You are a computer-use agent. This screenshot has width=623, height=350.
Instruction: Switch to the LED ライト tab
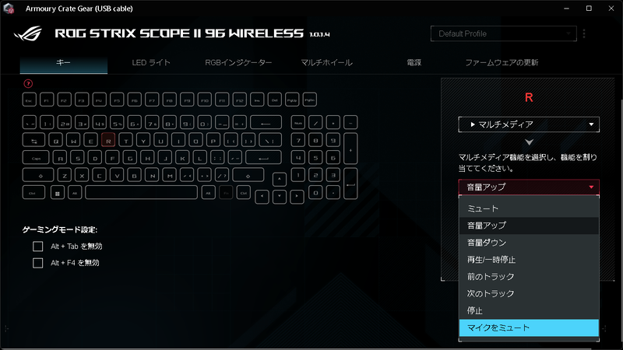[x=151, y=63]
